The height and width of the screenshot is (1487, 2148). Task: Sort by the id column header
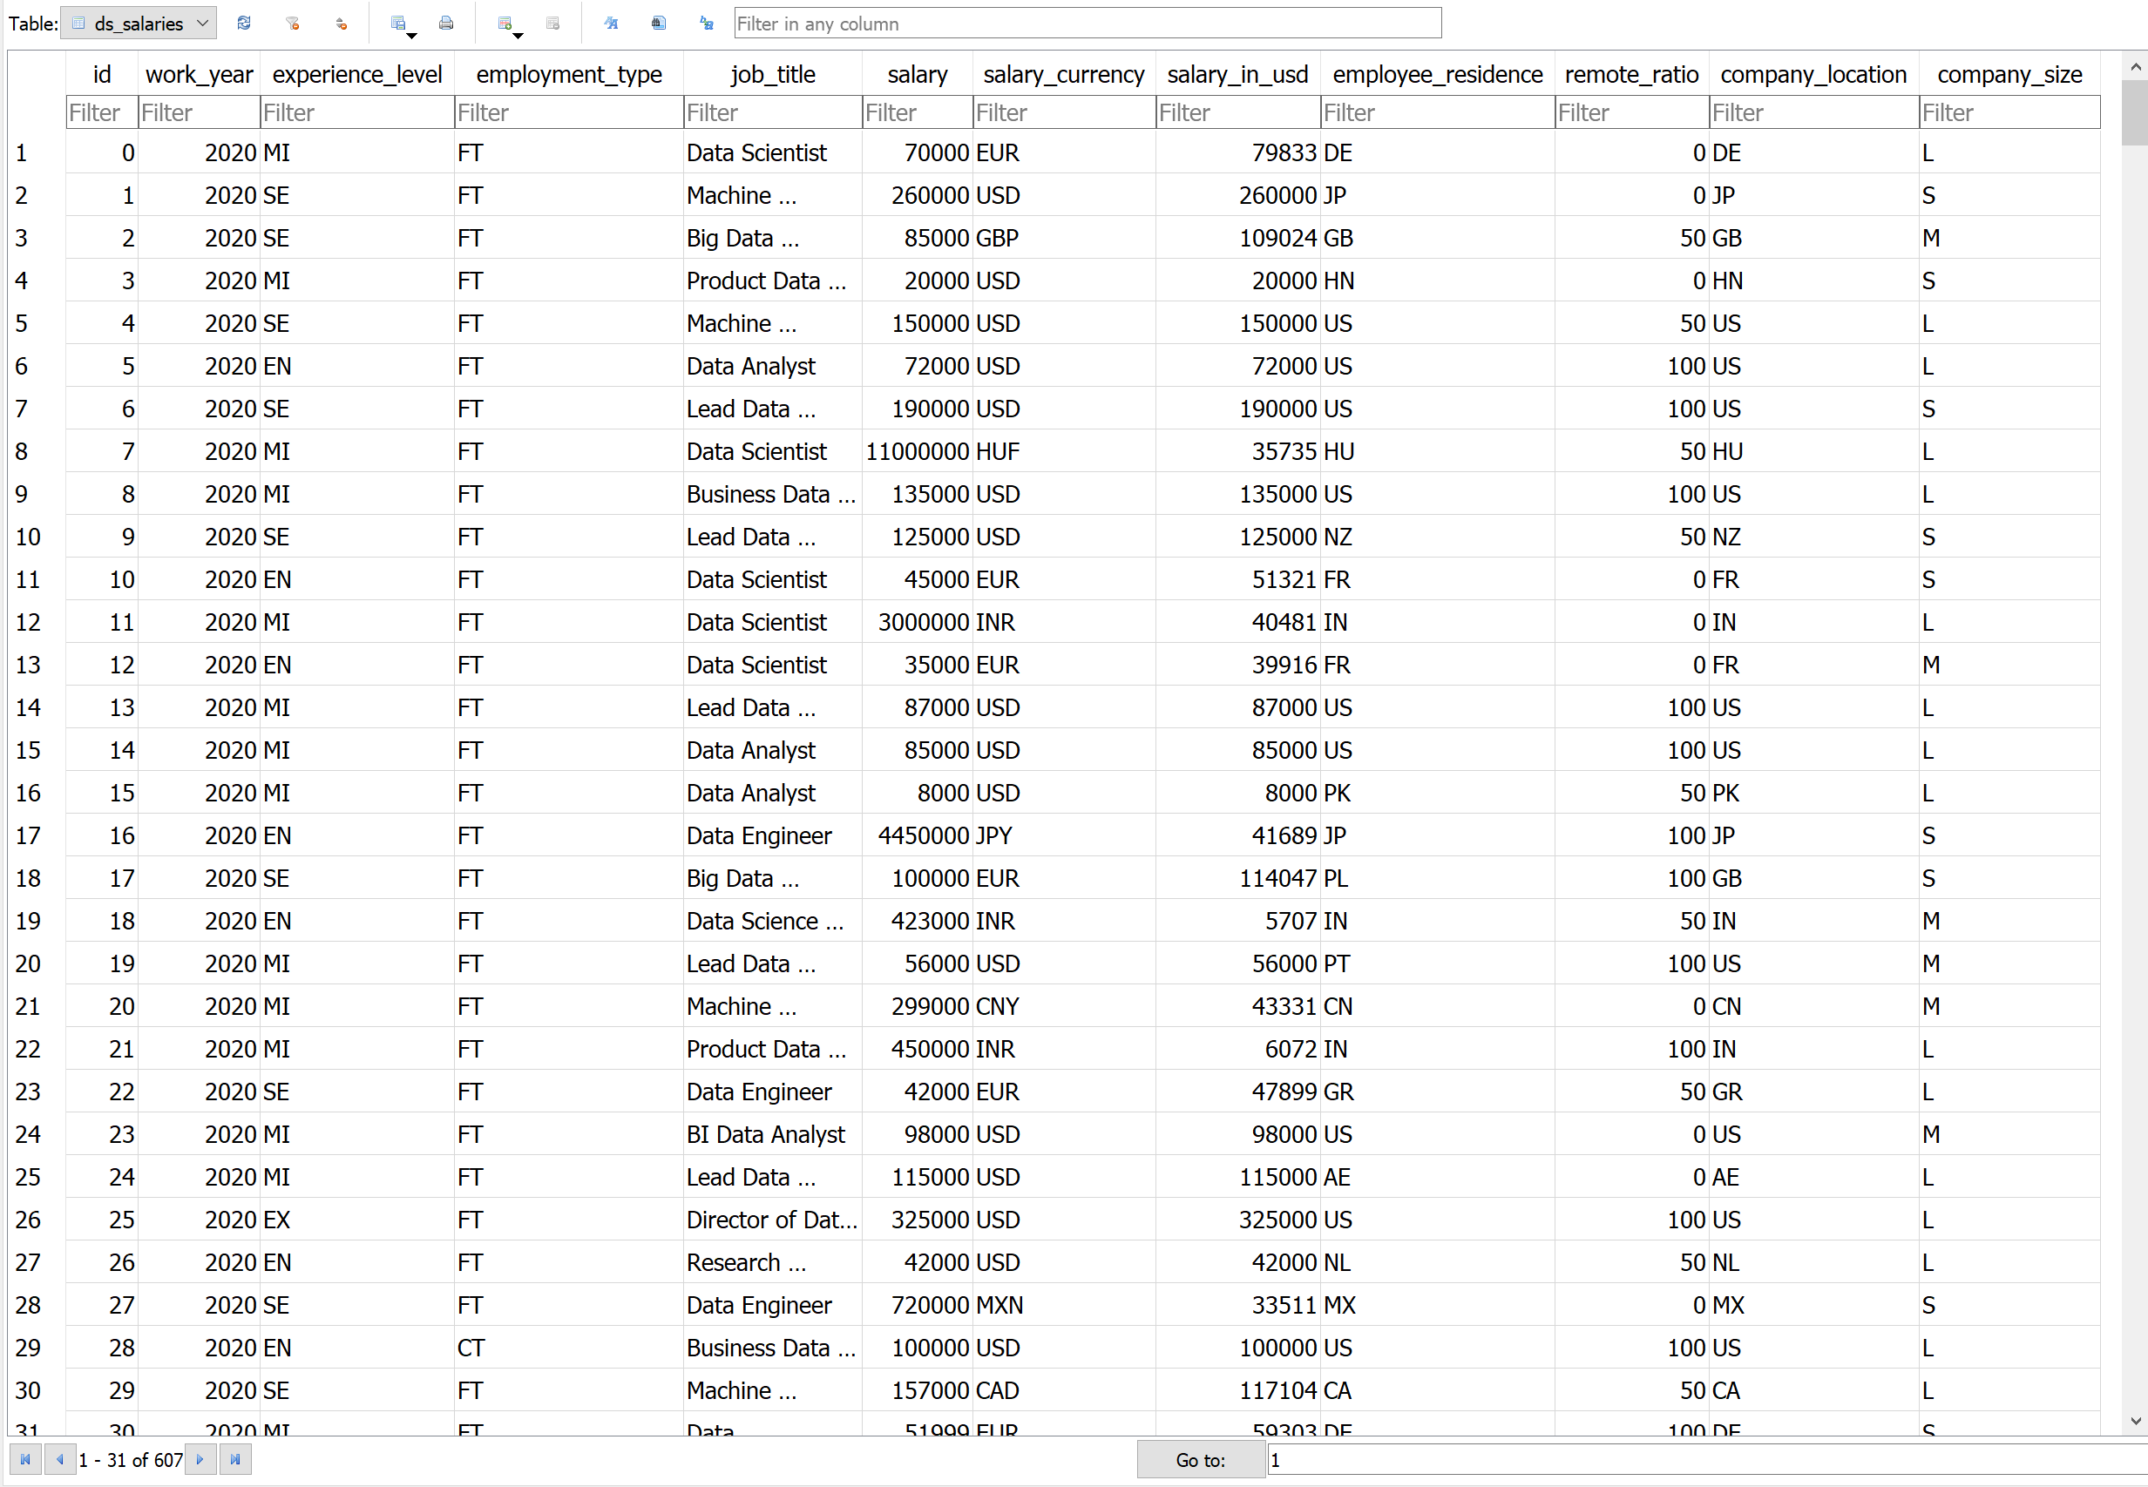(102, 75)
